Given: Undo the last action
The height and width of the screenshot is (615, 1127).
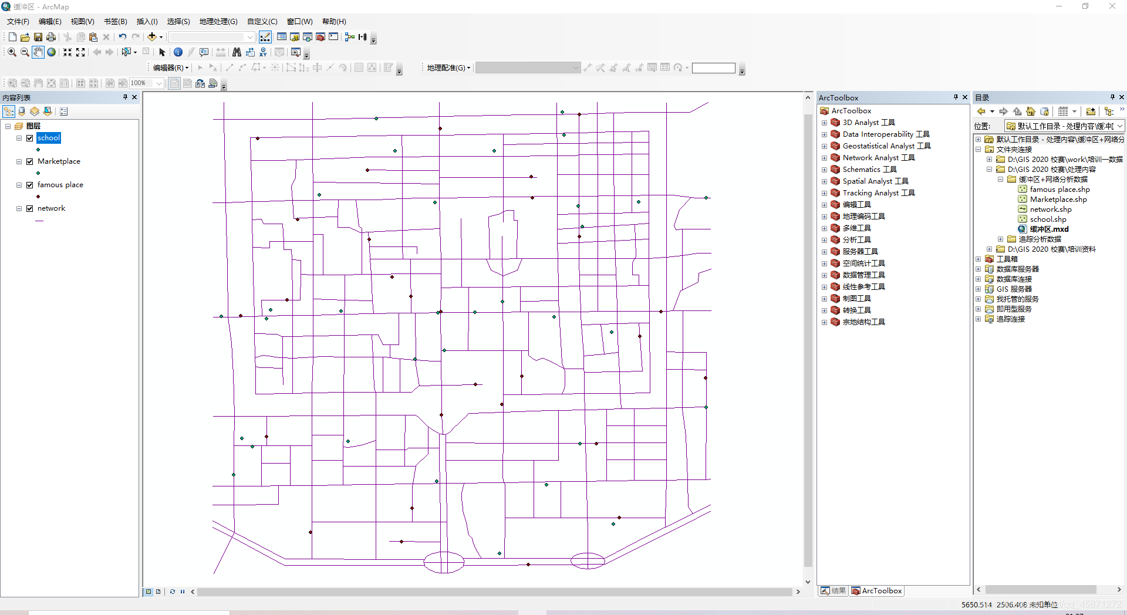Looking at the screenshot, I should point(123,37).
